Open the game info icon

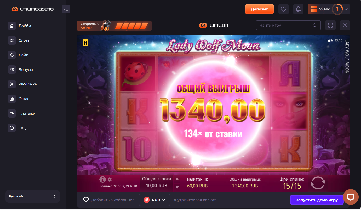pyautogui.click(x=102, y=180)
